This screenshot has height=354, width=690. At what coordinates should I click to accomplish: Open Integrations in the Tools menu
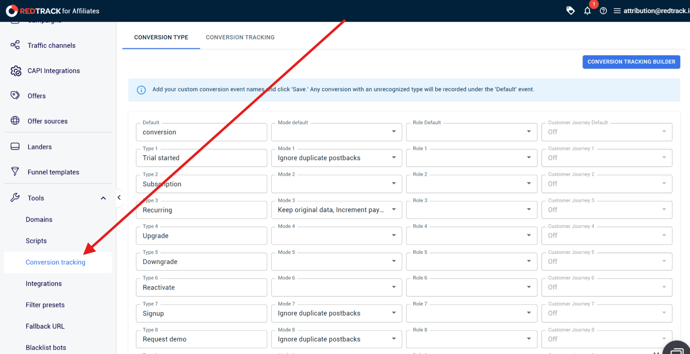tap(44, 284)
